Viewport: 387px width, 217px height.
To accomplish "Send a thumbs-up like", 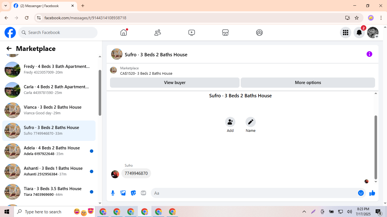I will tap(372, 193).
